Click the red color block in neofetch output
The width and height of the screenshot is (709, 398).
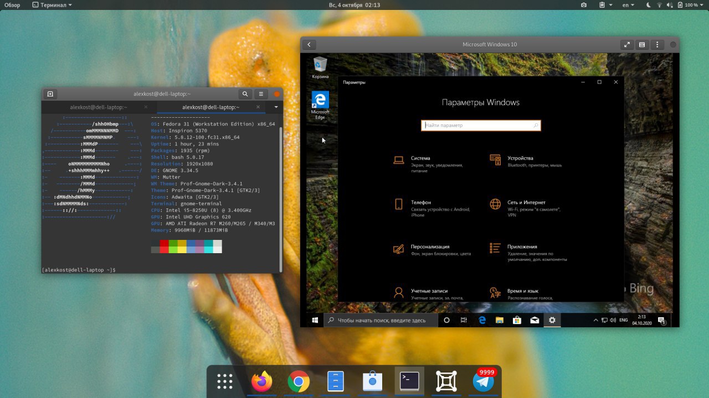point(164,243)
